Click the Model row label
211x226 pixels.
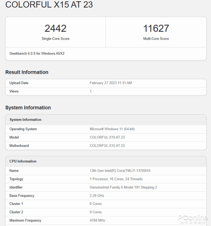tap(14, 137)
